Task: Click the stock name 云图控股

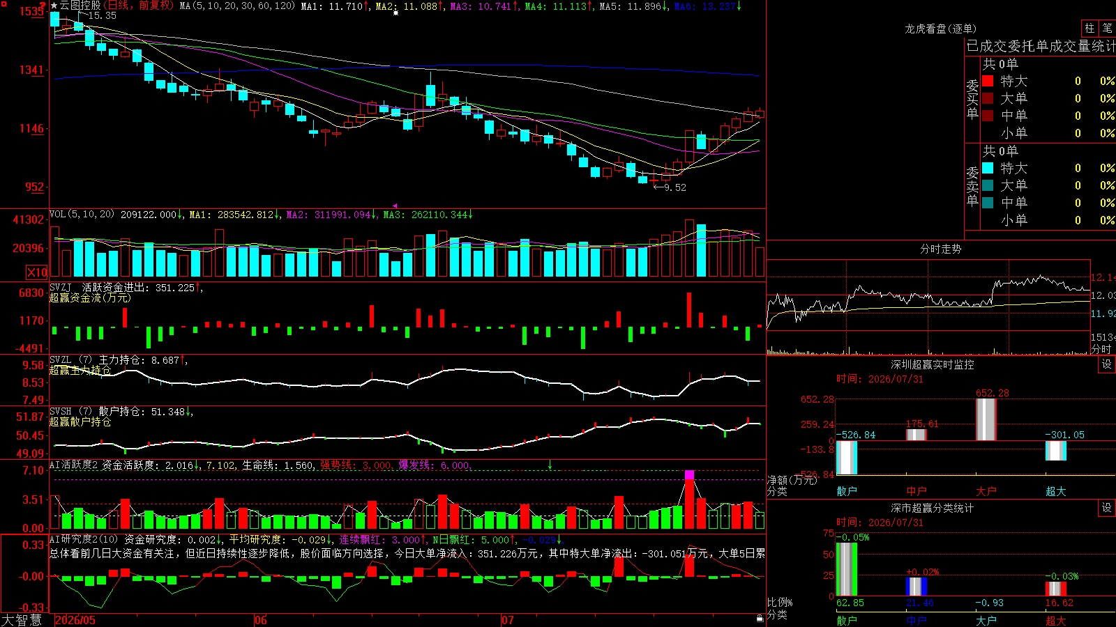Action: (80, 6)
